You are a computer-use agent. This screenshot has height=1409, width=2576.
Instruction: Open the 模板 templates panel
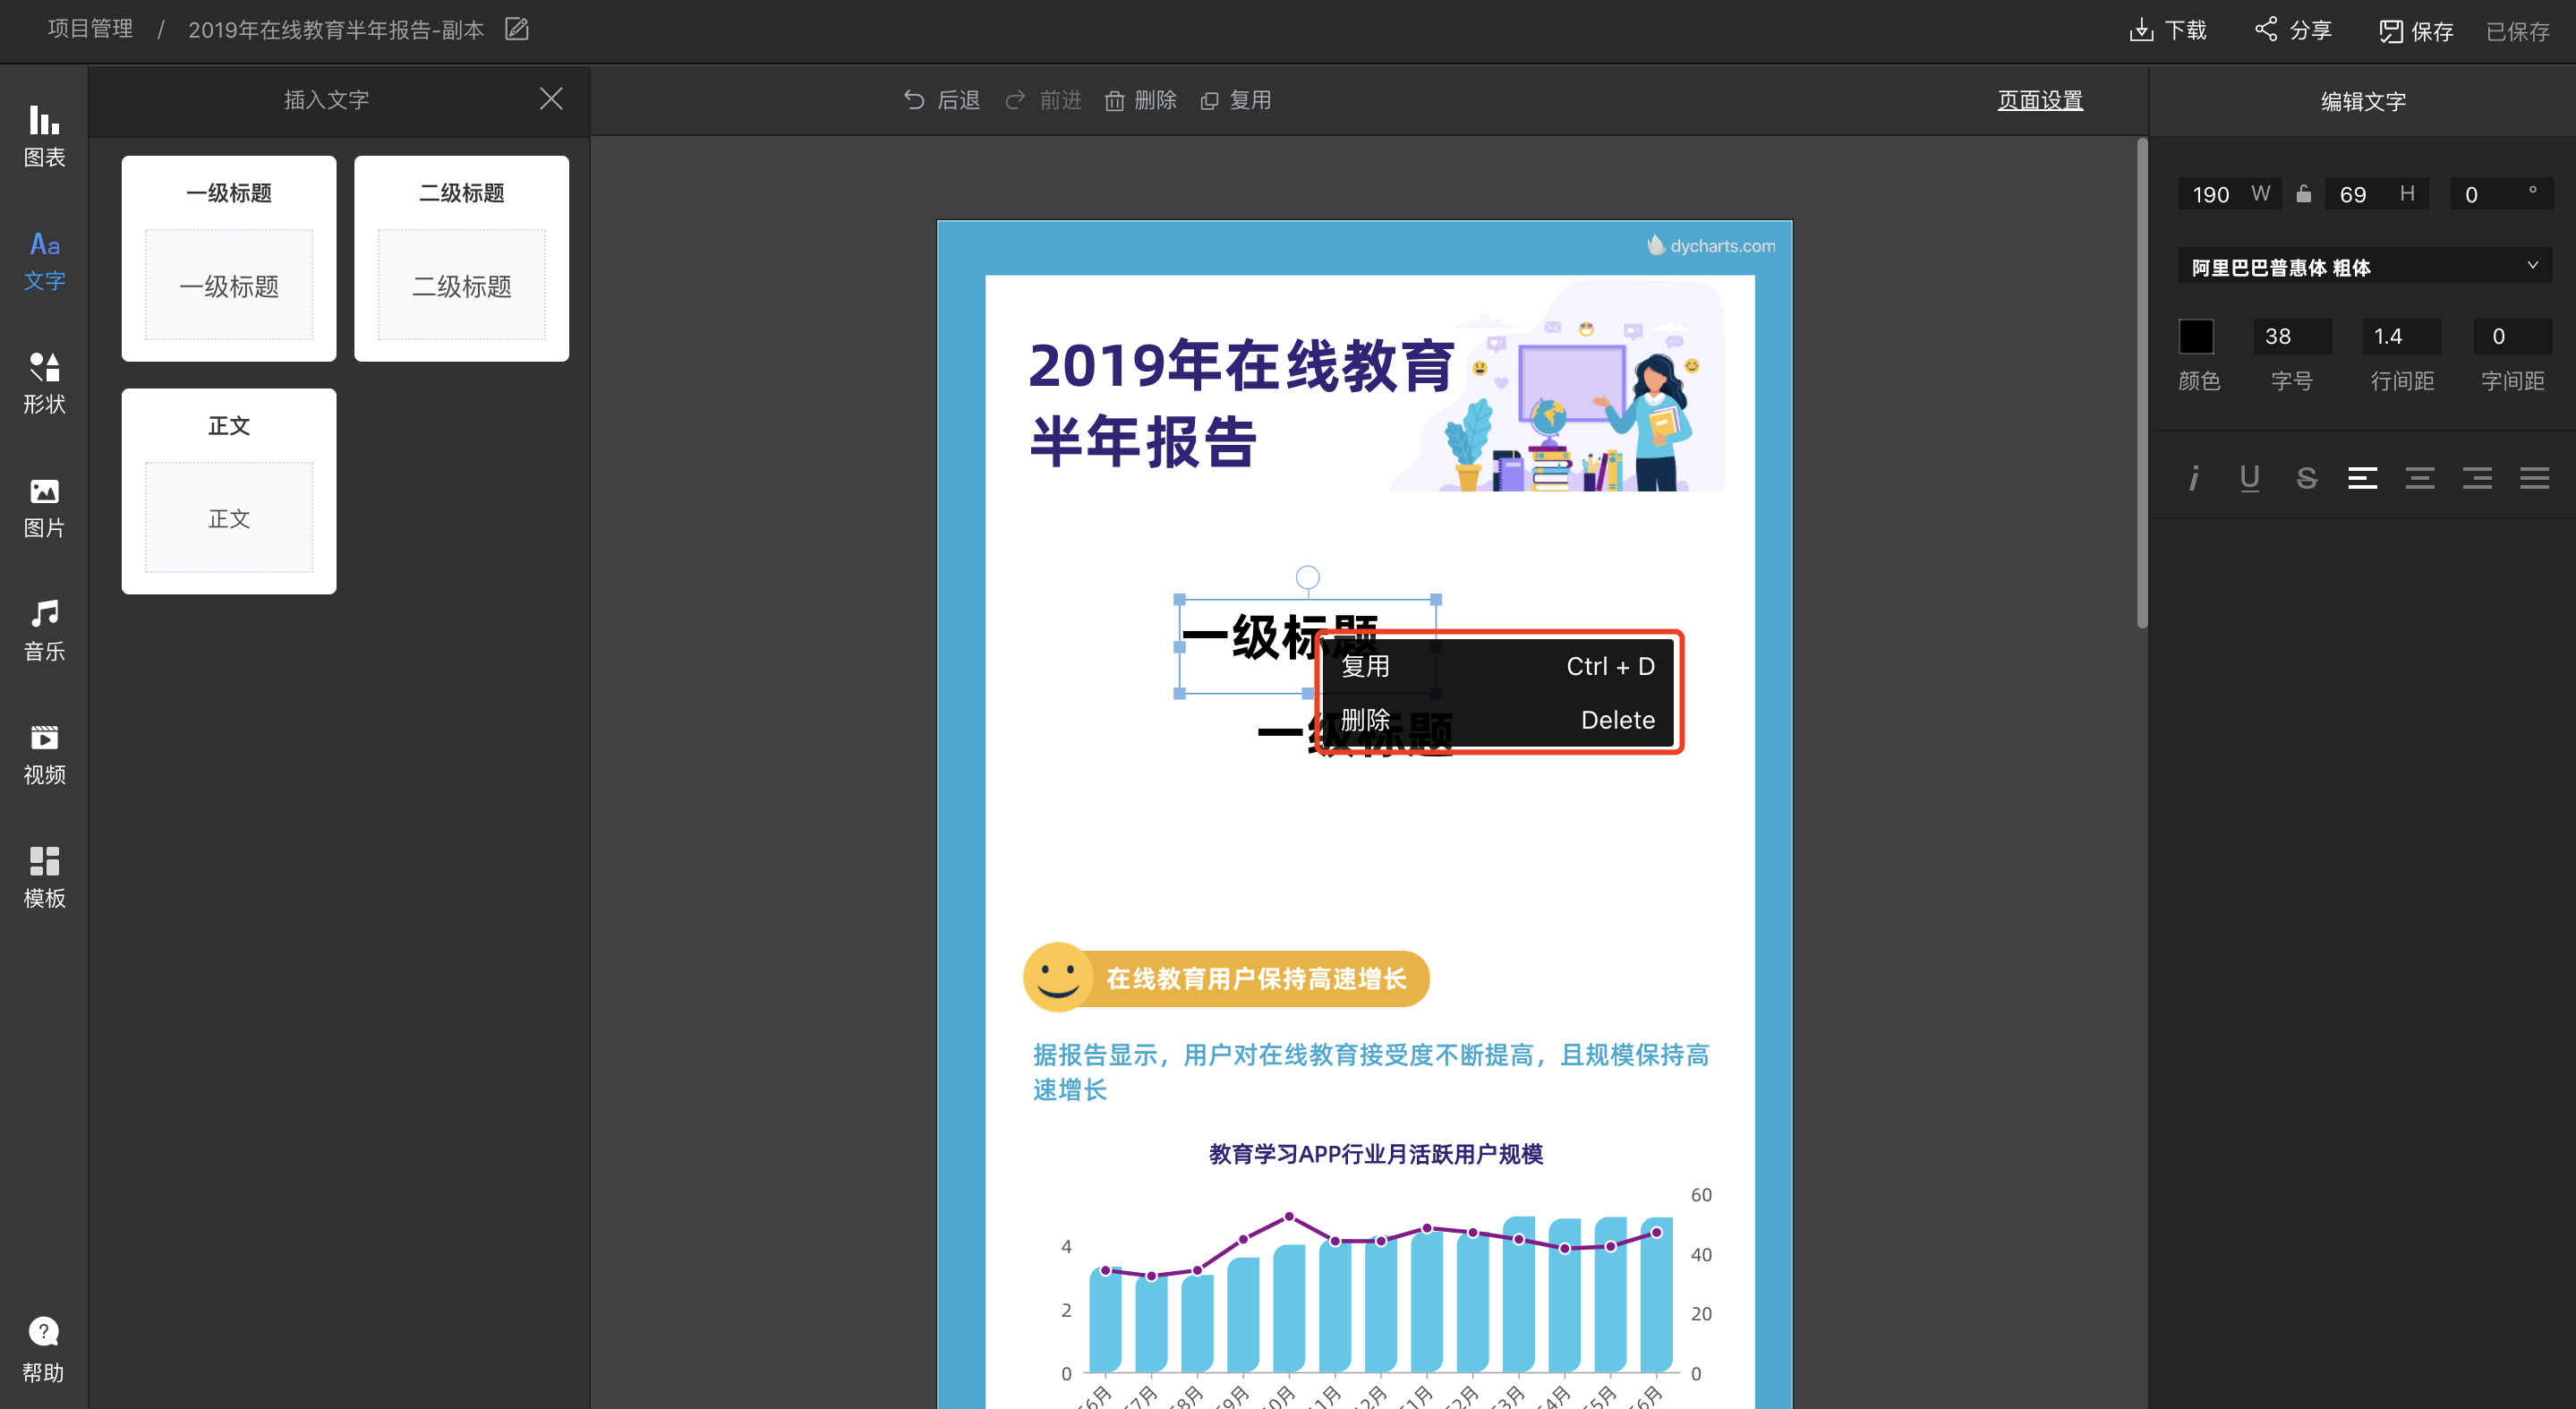click(44, 878)
